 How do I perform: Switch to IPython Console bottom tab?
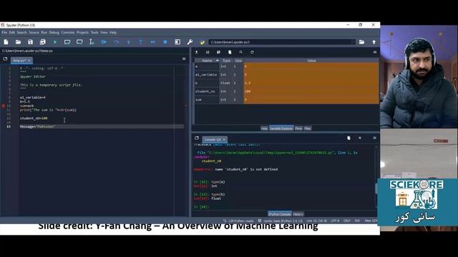[x=280, y=214]
